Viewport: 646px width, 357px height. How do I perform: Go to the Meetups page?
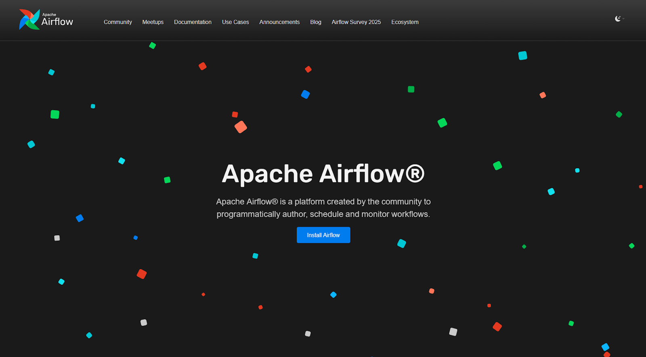[x=153, y=22]
